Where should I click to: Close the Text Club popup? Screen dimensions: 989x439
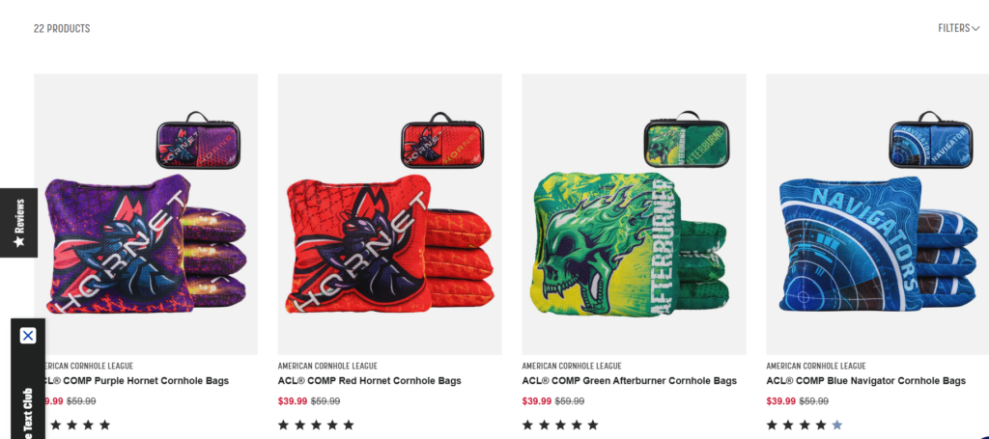click(x=28, y=336)
